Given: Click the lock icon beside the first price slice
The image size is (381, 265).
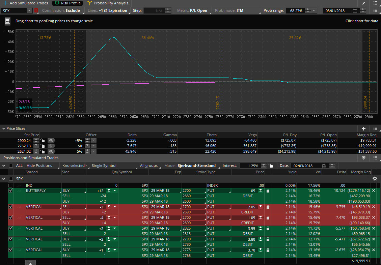Looking at the screenshot, I should [42, 140].
